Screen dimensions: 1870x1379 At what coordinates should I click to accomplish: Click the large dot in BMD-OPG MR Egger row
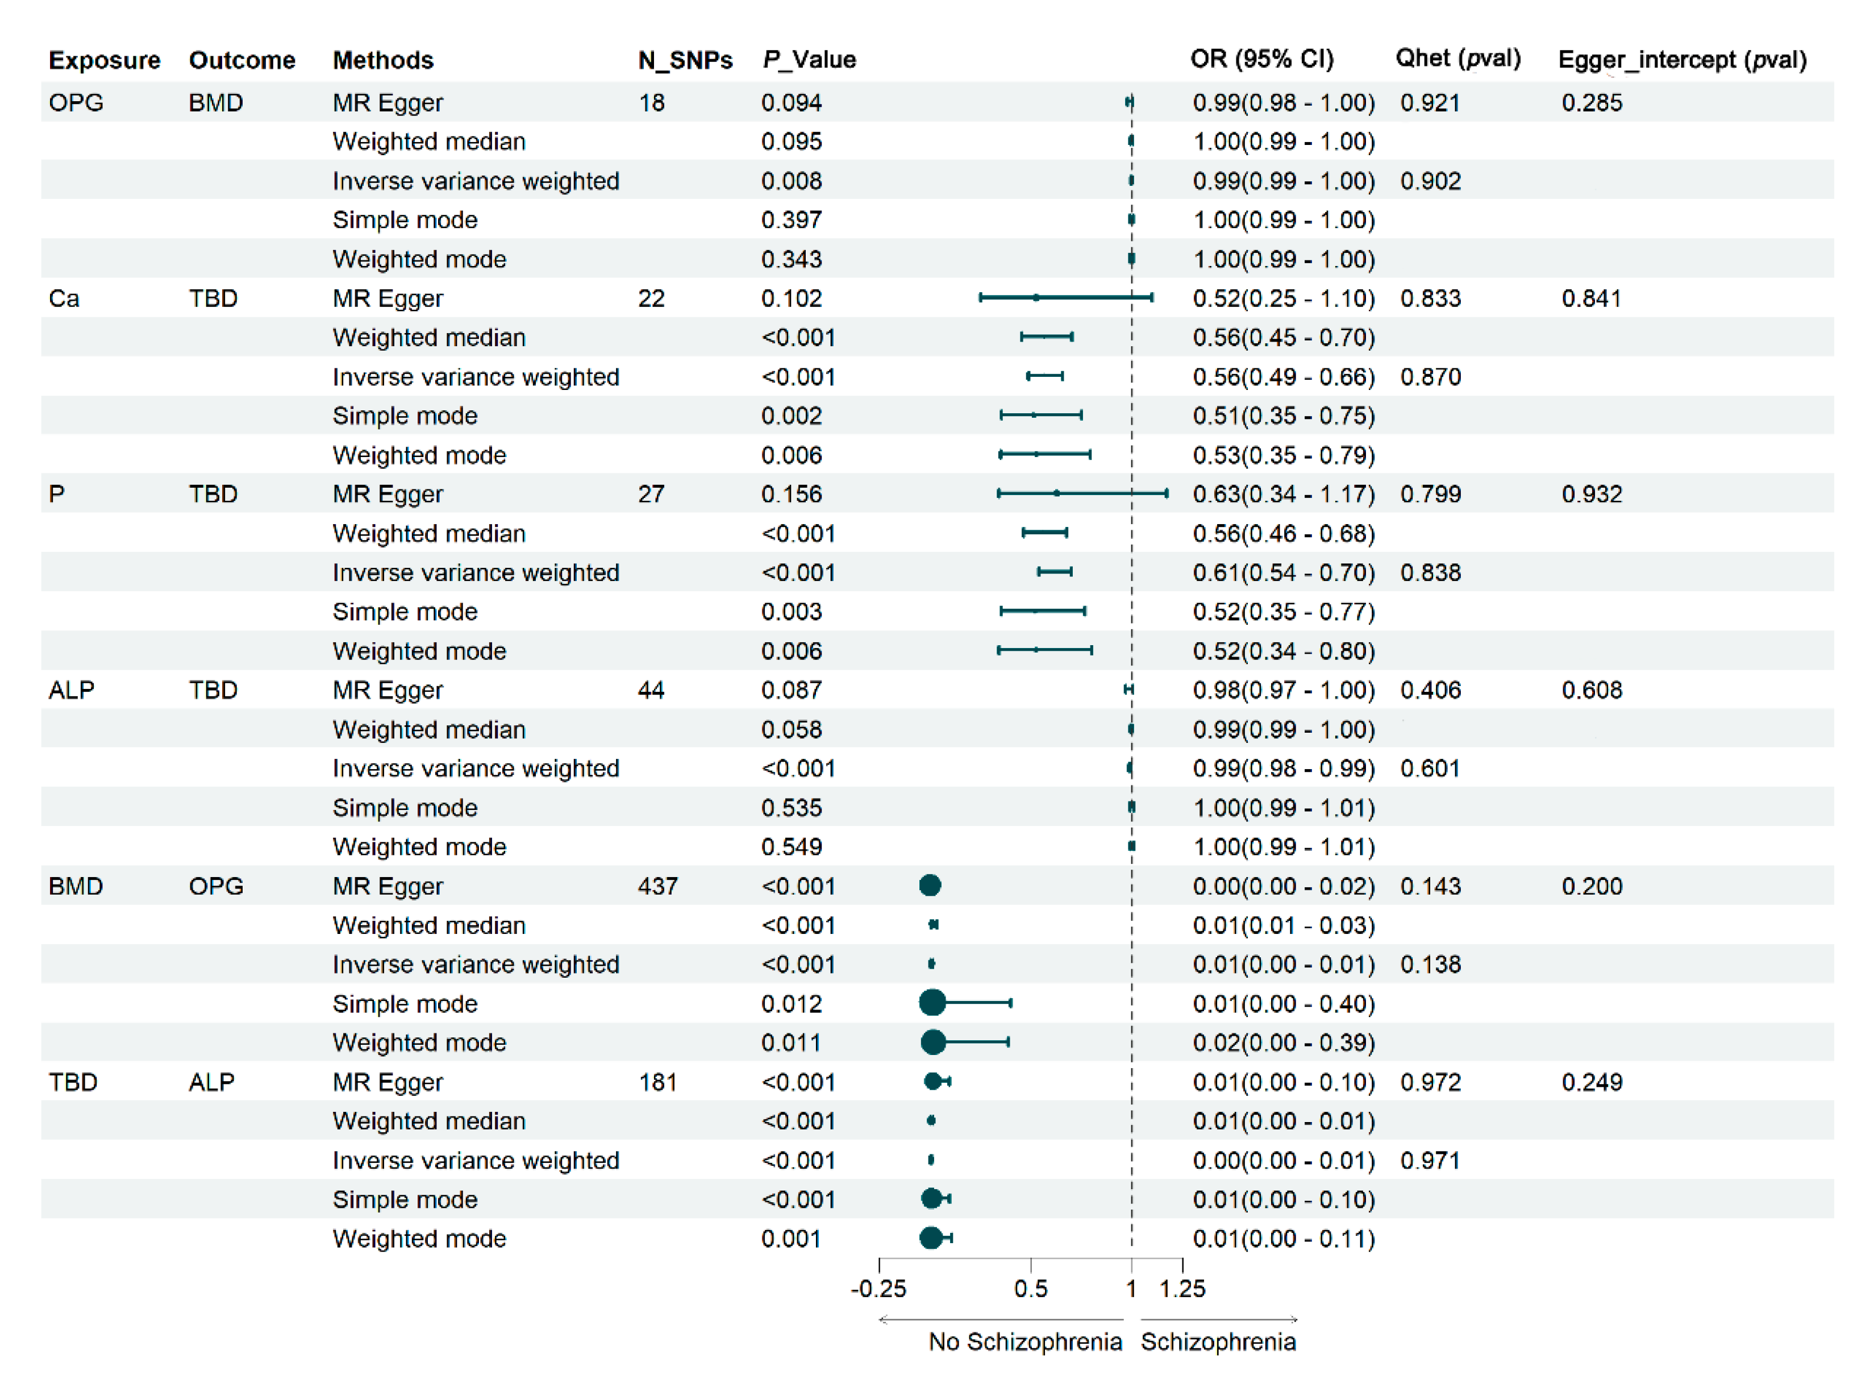pyautogui.click(x=930, y=886)
